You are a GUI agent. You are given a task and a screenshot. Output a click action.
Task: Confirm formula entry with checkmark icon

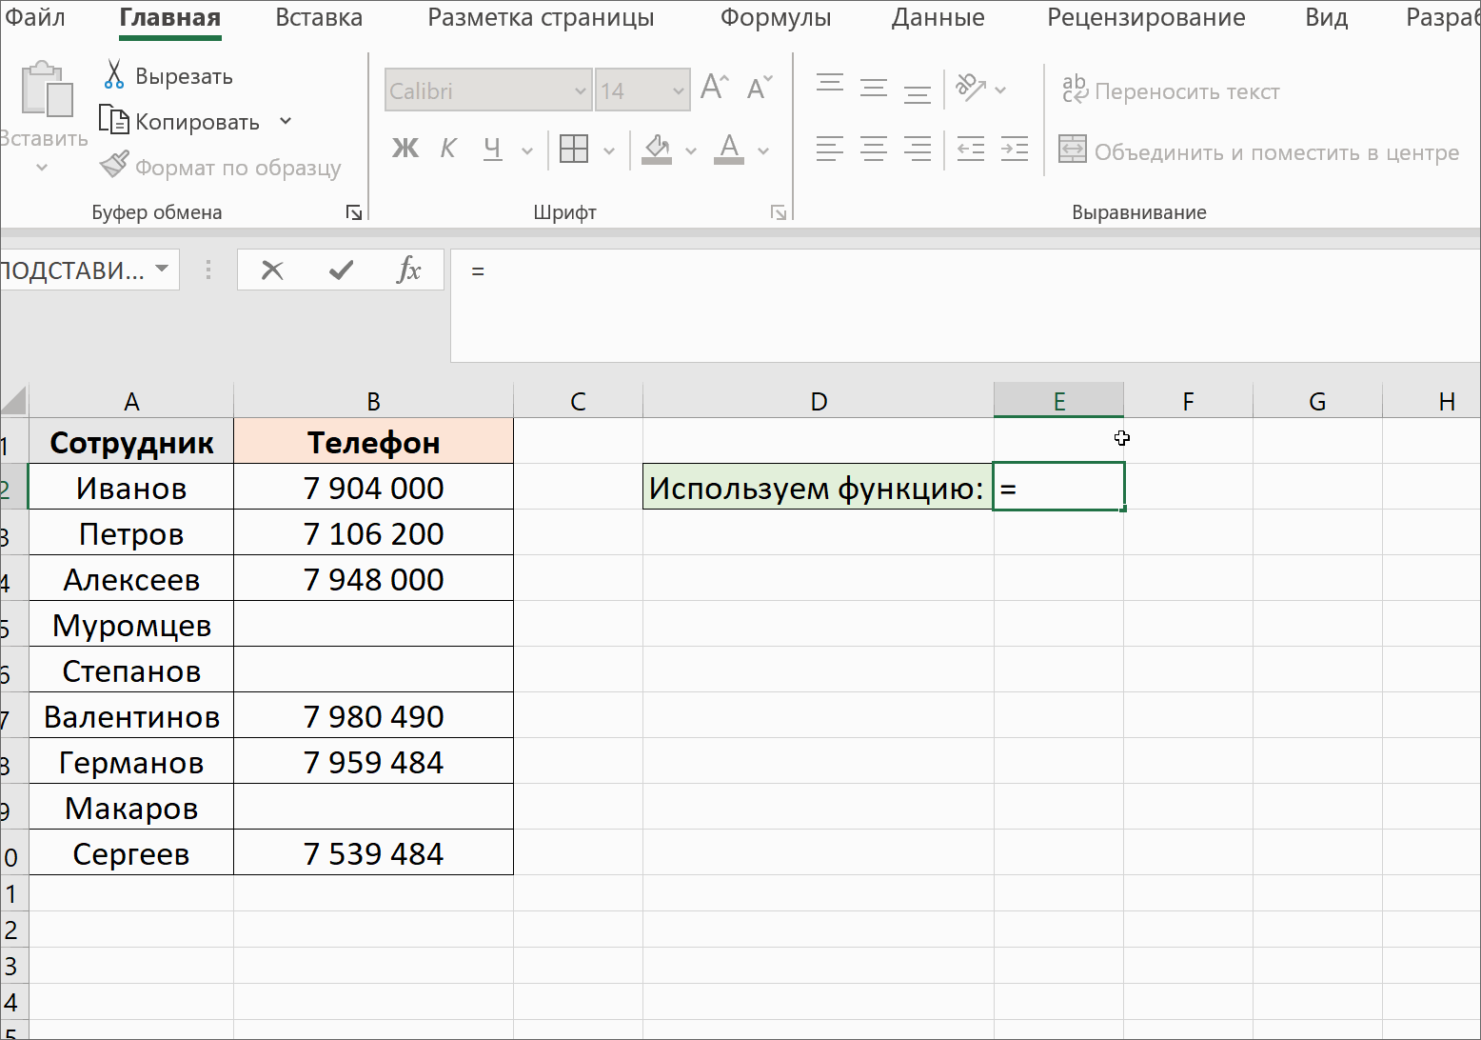tap(341, 270)
